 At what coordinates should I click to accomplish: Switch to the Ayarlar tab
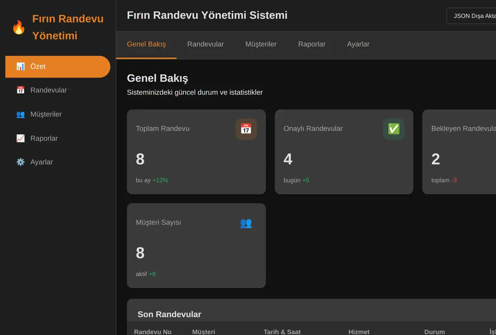[358, 44]
